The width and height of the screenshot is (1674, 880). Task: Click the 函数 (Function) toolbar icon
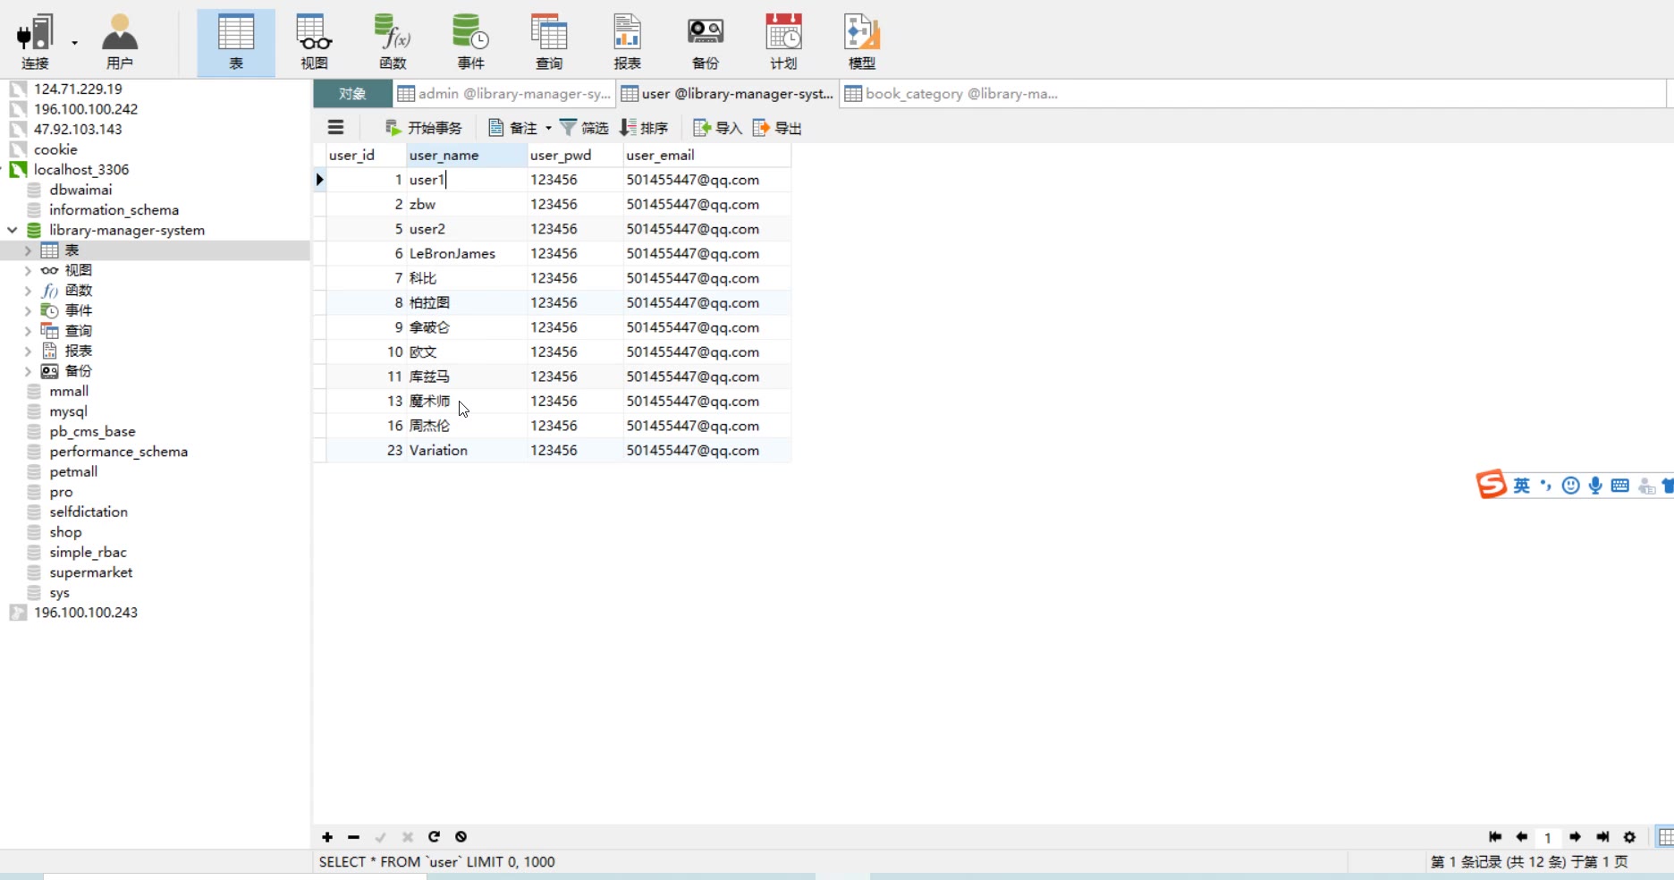(x=393, y=41)
